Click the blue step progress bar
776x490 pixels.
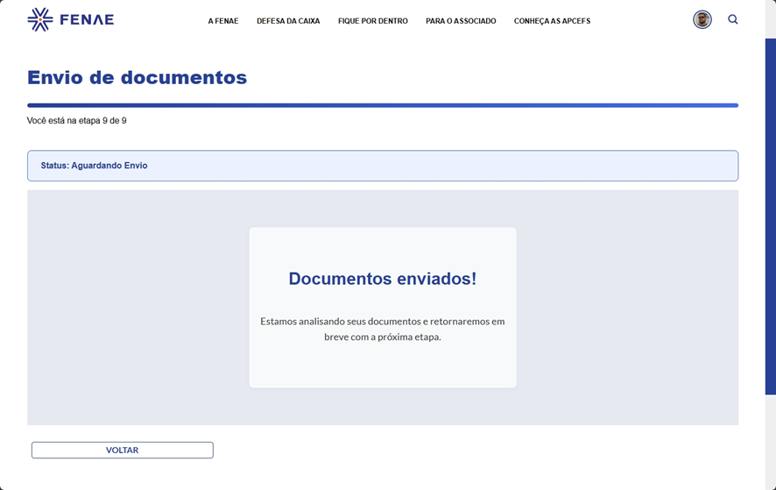tap(382, 105)
